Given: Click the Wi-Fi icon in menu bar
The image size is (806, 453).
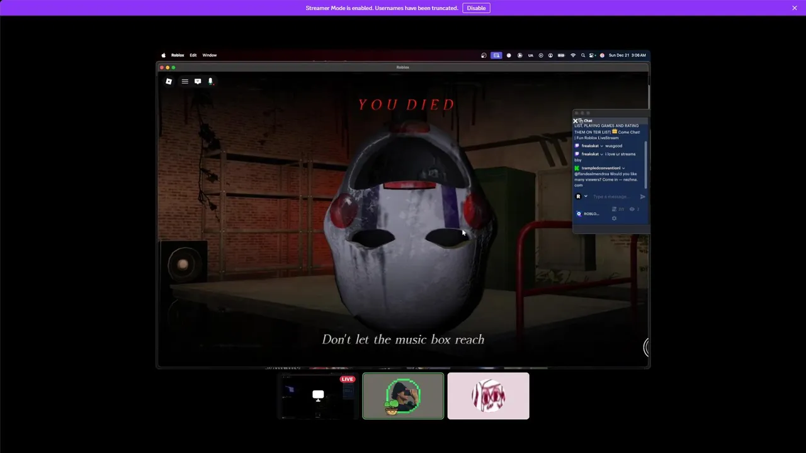Looking at the screenshot, I should point(573,55).
